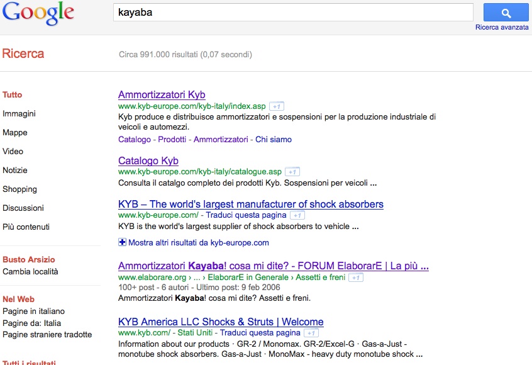
Task: Open Ricerca avanzata link
Action: pyautogui.click(x=502, y=27)
